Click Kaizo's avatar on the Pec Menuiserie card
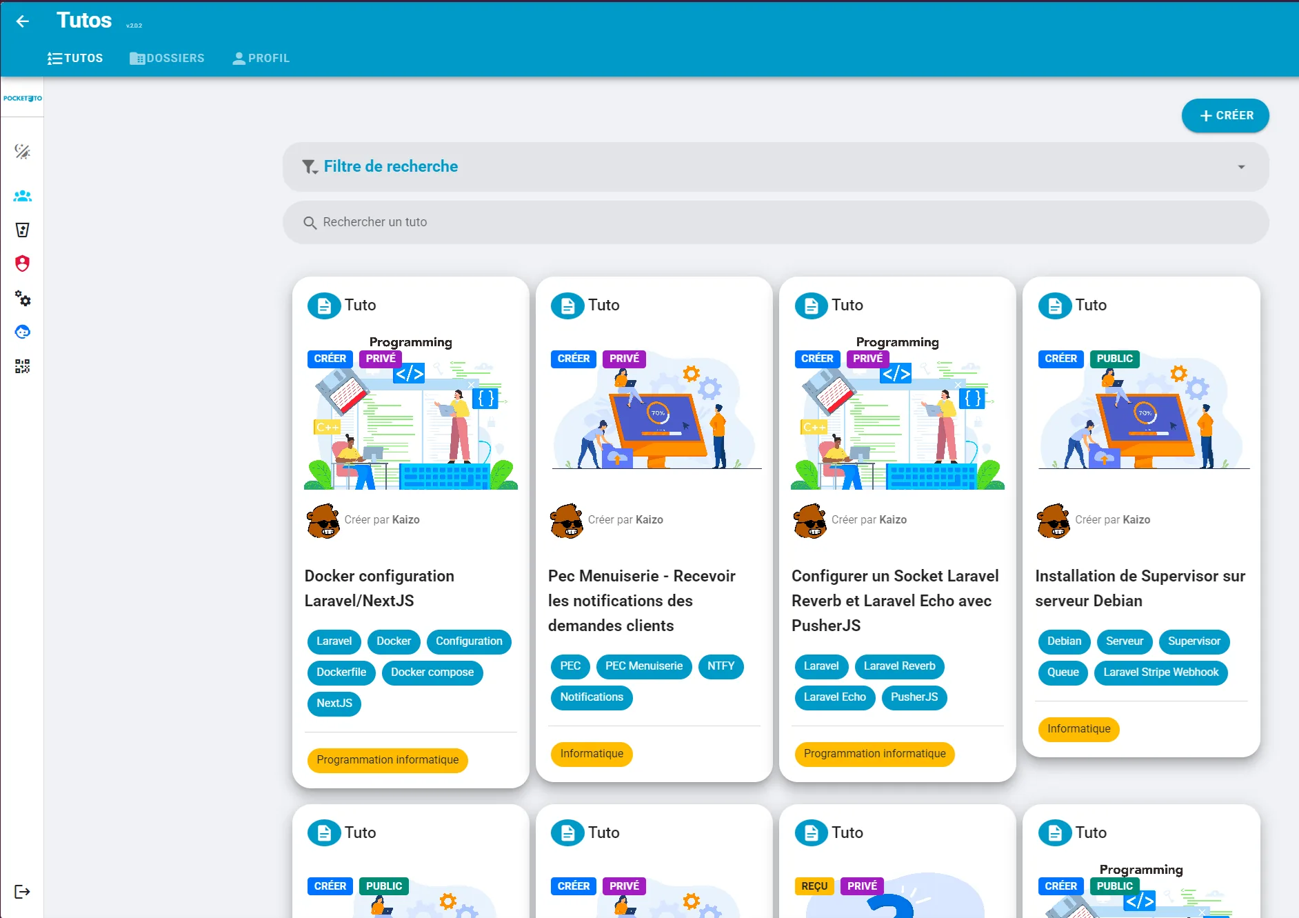Viewport: 1299px width, 918px height. (x=567, y=521)
